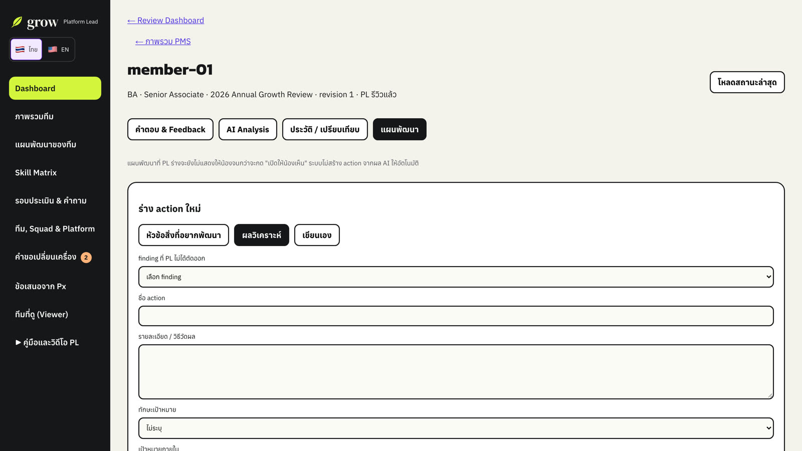Click the BA · Senior Associate review subtitle

(x=262, y=94)
